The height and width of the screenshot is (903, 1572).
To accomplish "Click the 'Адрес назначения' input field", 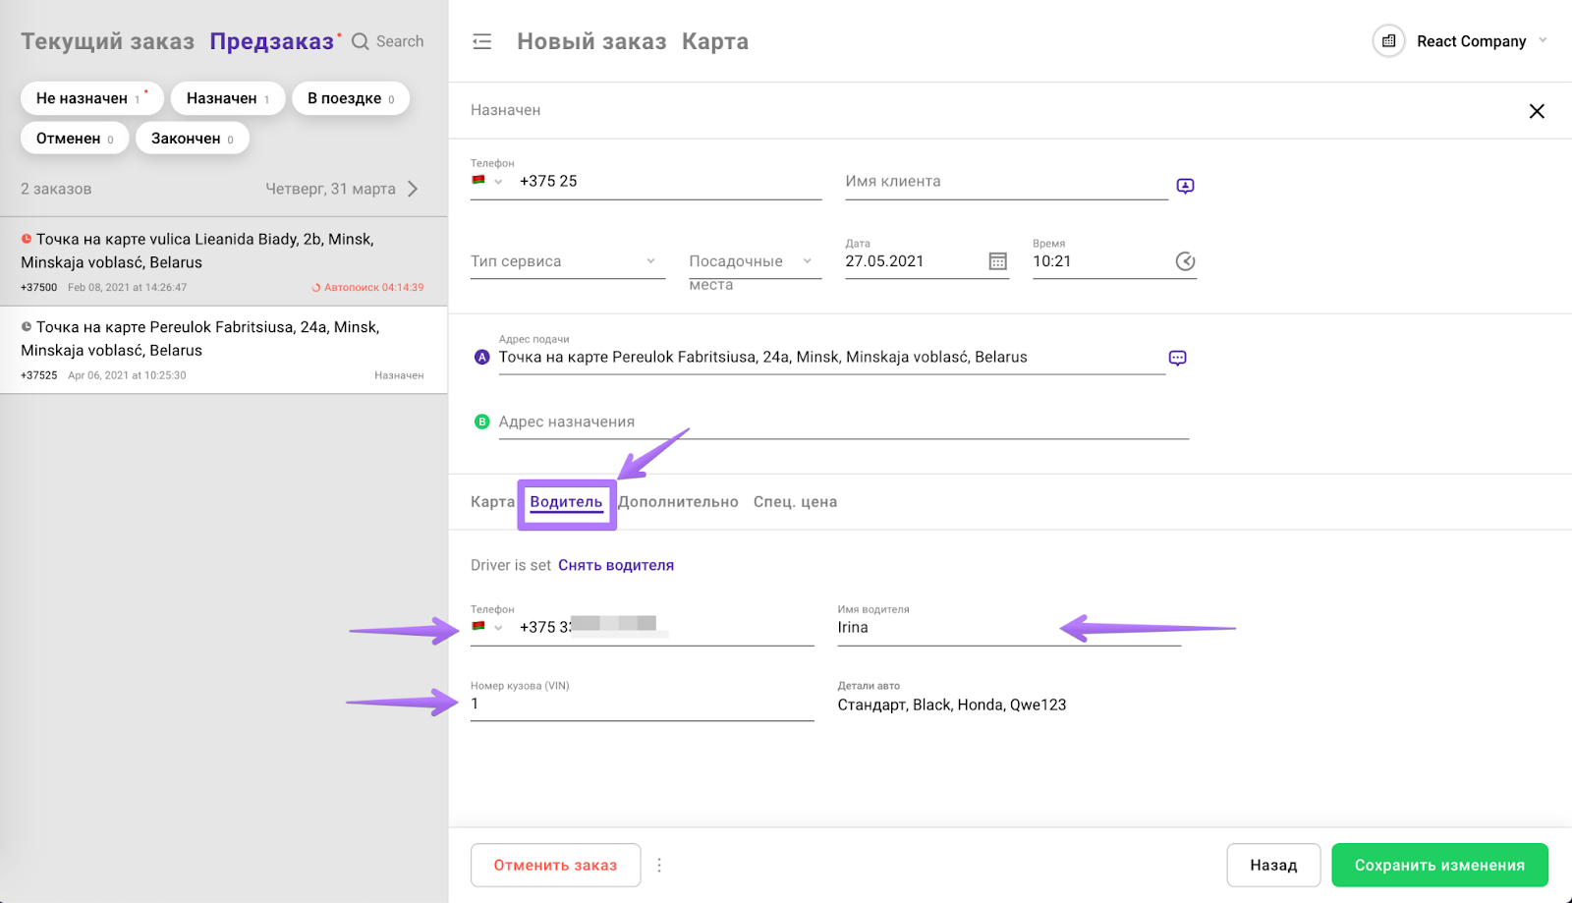I will pos(842,423).
